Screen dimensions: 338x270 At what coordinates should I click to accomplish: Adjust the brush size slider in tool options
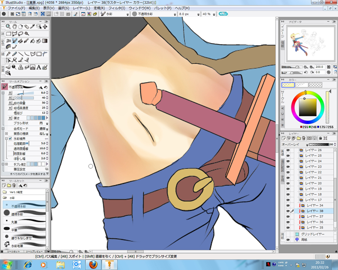[24, 93]
